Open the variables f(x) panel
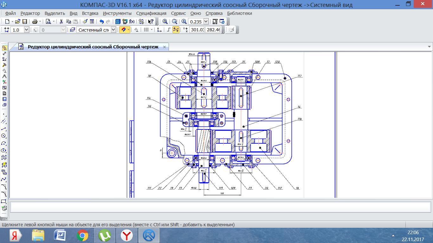This screenshot has width=433, height=243. coord(132,22)
